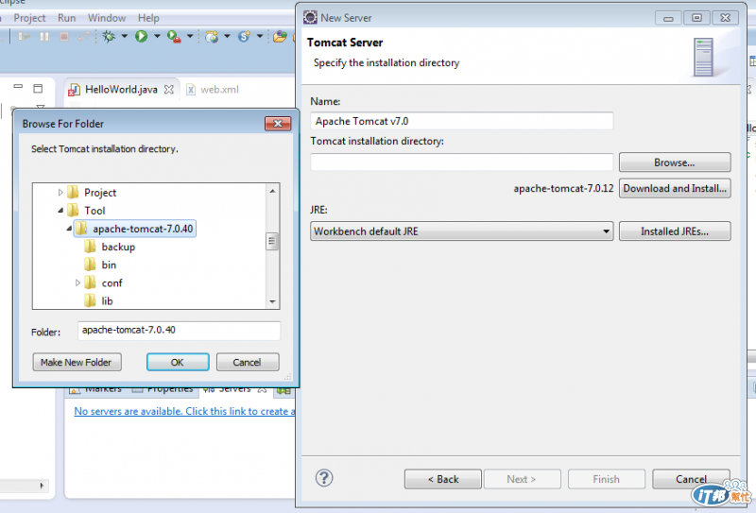Click the Open Type folder icon in toolbar

[x=280, y=37]
